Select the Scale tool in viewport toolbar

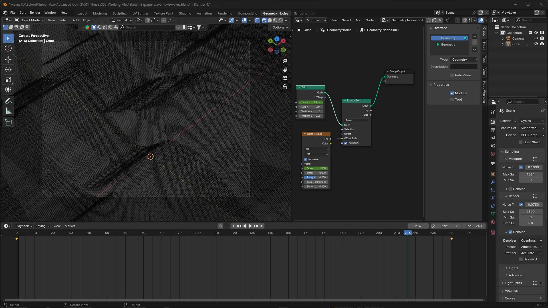click(x=8, y=80)
